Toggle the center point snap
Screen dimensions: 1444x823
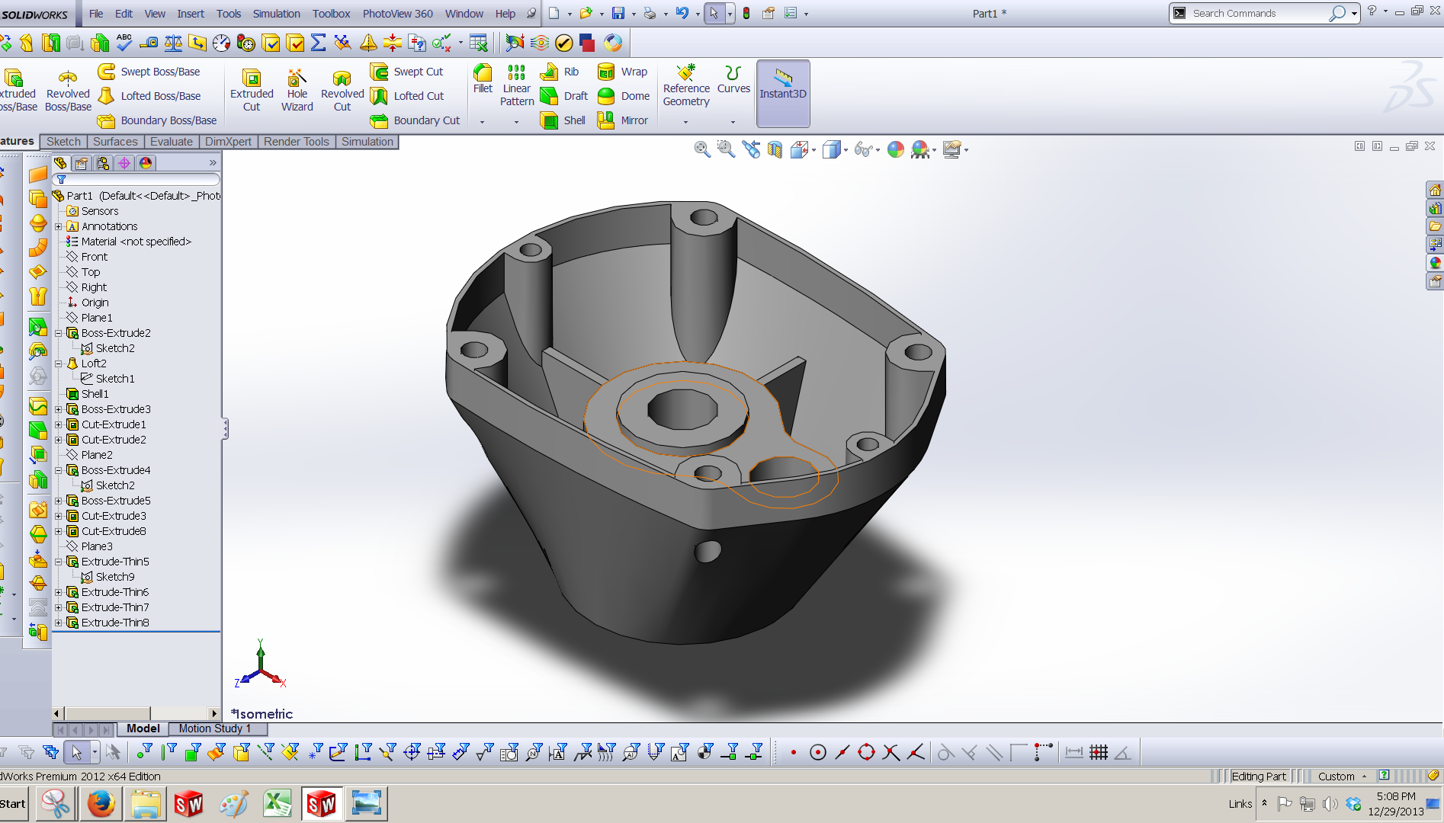[x=818, y=753]
